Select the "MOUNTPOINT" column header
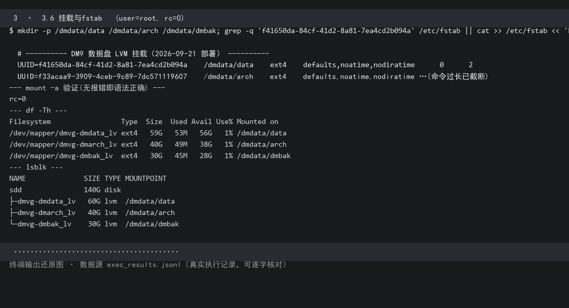 coord(146,178)
